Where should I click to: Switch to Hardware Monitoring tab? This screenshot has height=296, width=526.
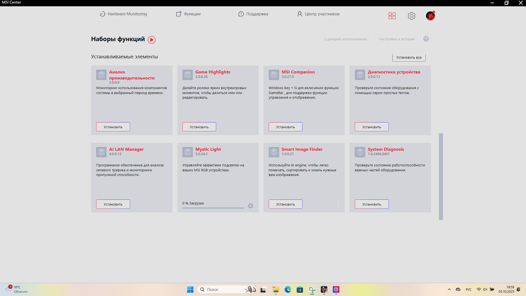click(x=124, y=14)
